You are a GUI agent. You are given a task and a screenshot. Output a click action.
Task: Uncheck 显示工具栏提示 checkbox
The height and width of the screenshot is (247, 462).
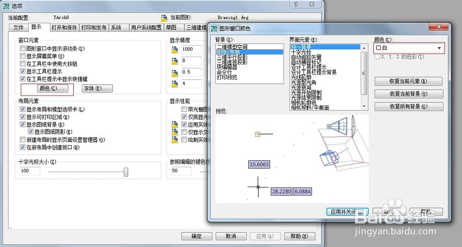coord(22,71)
